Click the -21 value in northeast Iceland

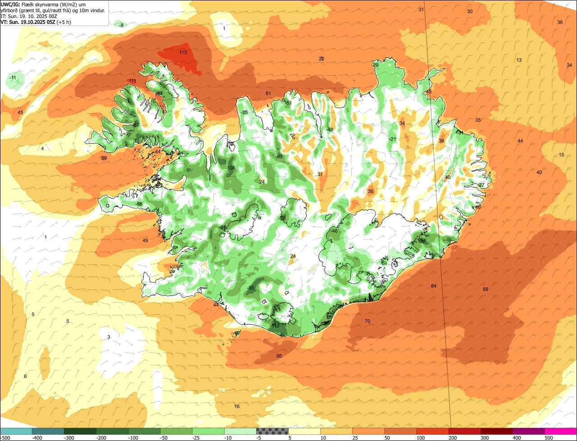tap(392, 139)
